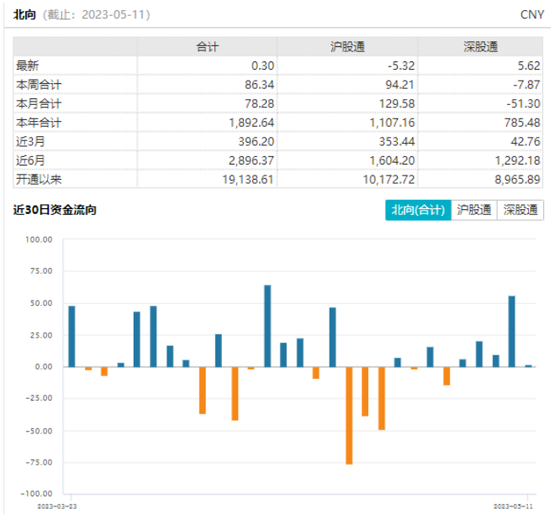The height and width of the screenshot is (514, 555).
Task: Select the 本周合计 row label
Action: coord(39,85)
